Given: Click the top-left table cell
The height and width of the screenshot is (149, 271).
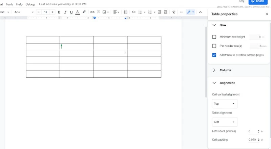Looking at the screenshot, I should coord(43,40).
